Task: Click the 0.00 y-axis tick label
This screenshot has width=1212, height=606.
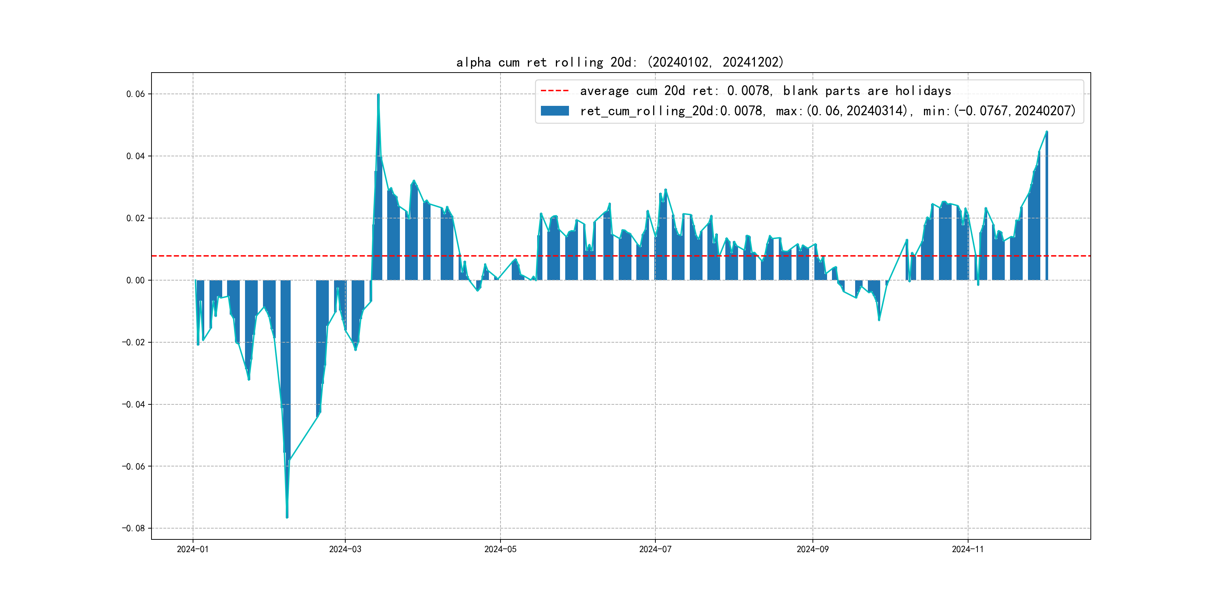Action: (135, 281)
